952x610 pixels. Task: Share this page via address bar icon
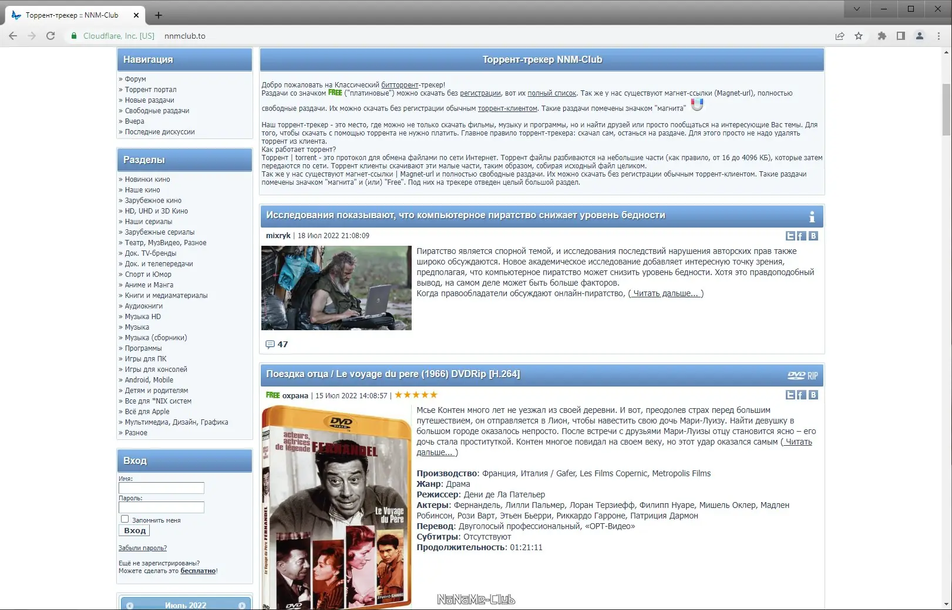pyautogui.click(x=840, y=36)
